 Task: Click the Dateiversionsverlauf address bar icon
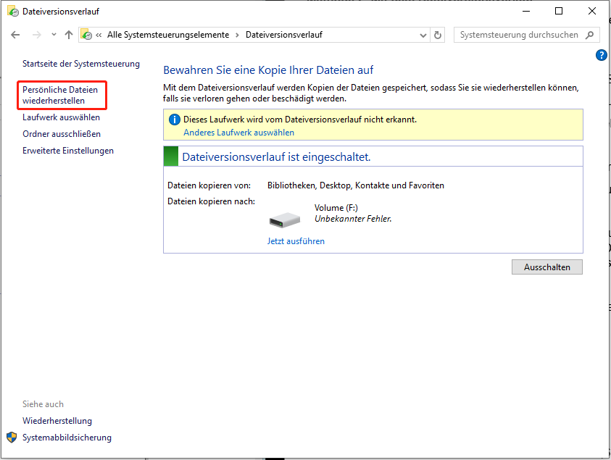click(86, 35)
